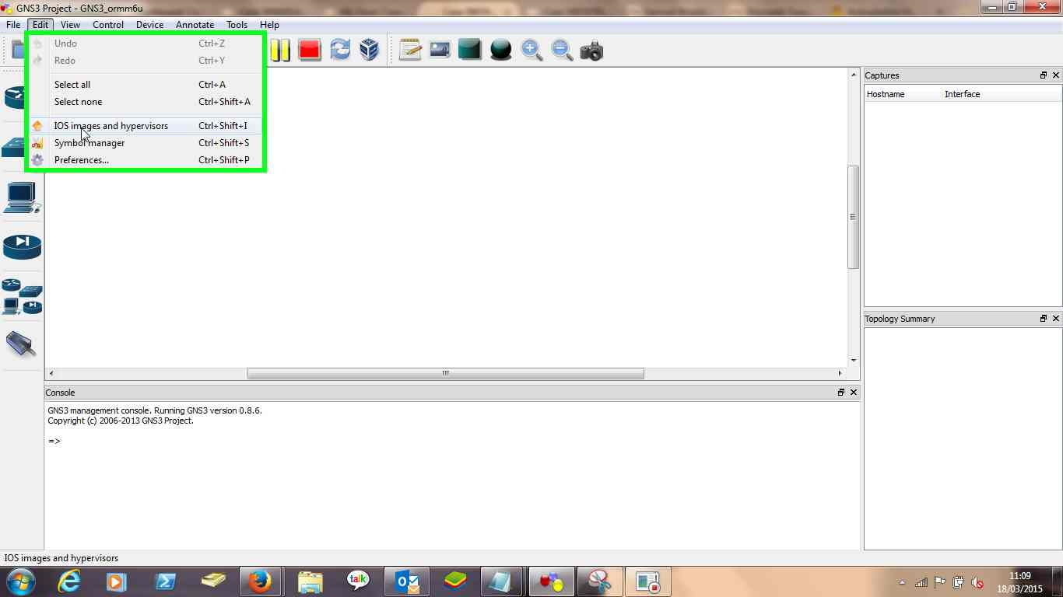Screen dimensions: 1063x597
Task: Select the Draw a rectangle tool
Action: tap(470, 51)
